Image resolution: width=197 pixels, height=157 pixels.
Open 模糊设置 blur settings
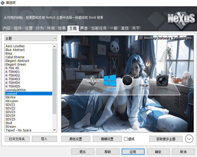pyautogui.click(x=107, y=139)
